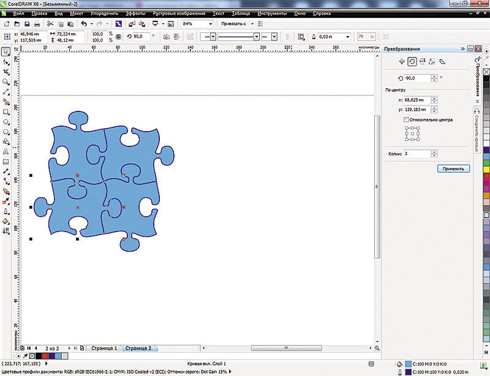Click the top-left anchor point in origin grid
This screenshot has width=490, height=376.
[406, 128]
